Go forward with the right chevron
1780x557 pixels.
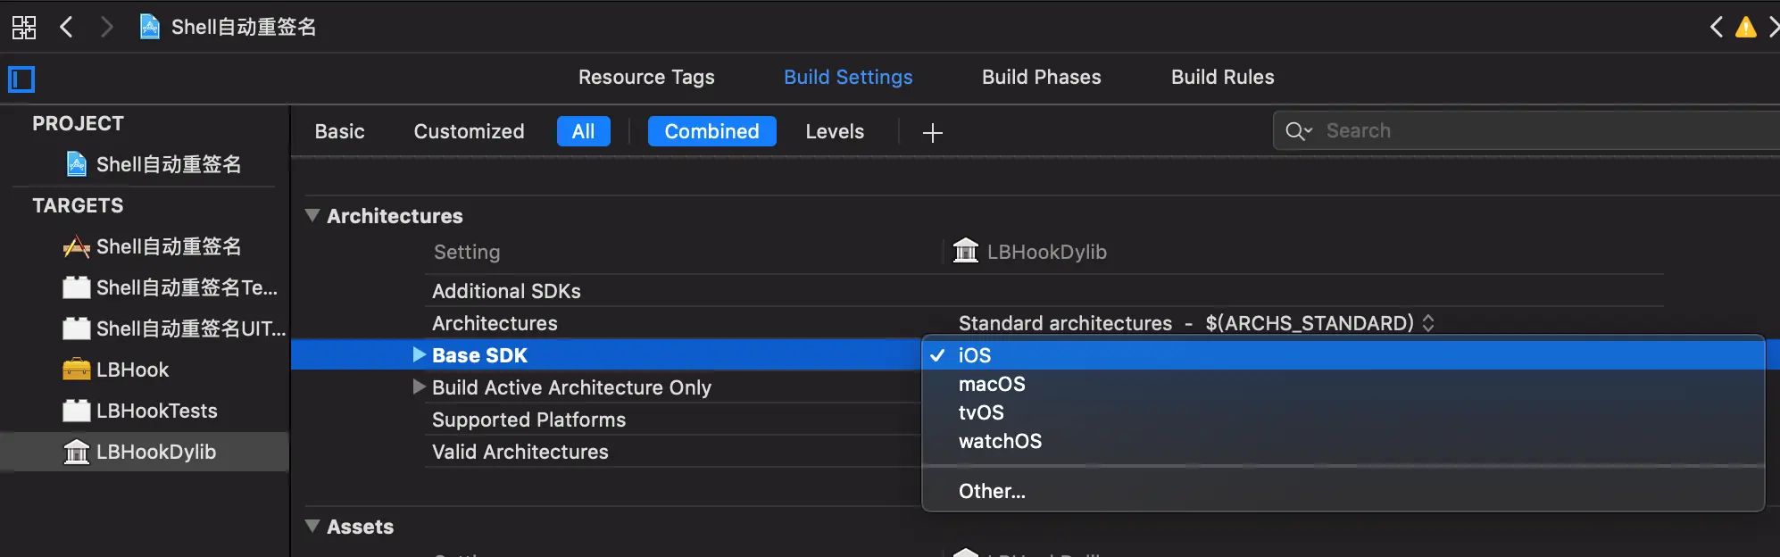pos(106,27)
